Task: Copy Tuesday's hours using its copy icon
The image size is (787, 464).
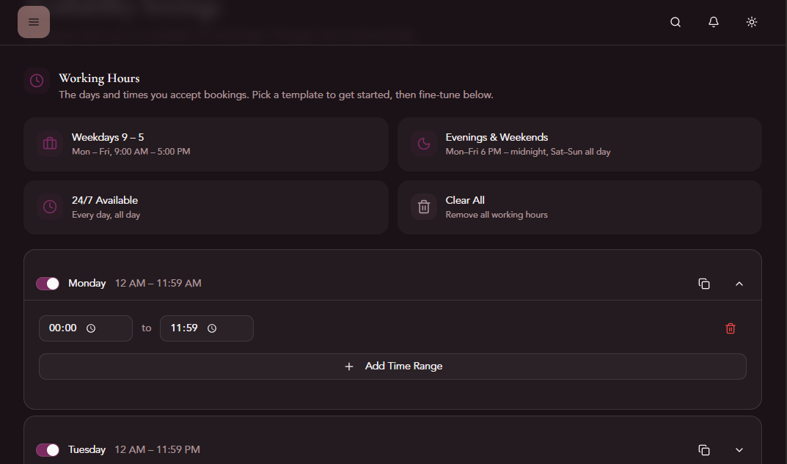Action: (x=704, y=449)
